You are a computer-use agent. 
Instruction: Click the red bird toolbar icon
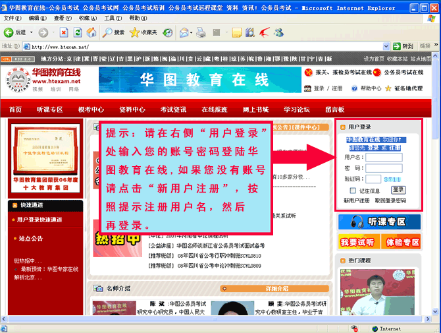pos(265,32)
